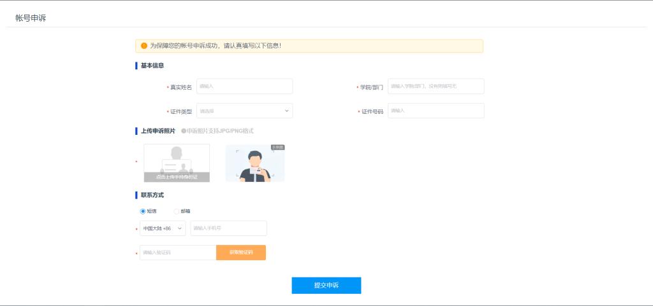
Task: Click the 证件类型 dropdown chevron arrow
Action: (286, 111)
